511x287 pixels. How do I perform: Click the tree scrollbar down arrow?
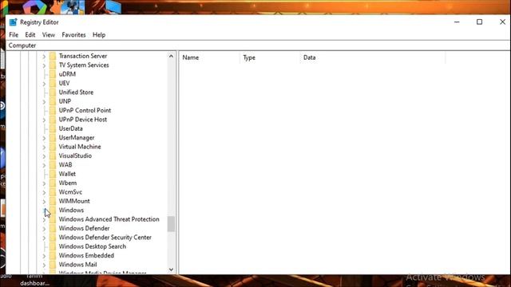click(x=171, y=269)
